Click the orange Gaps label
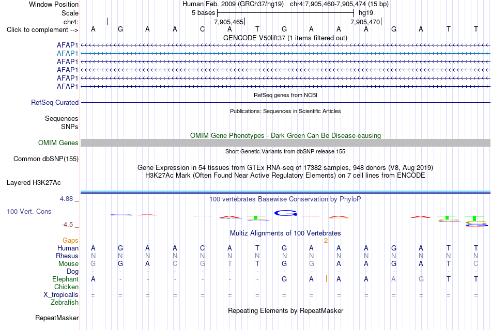The image size is (491, 330). click(70, 240)
